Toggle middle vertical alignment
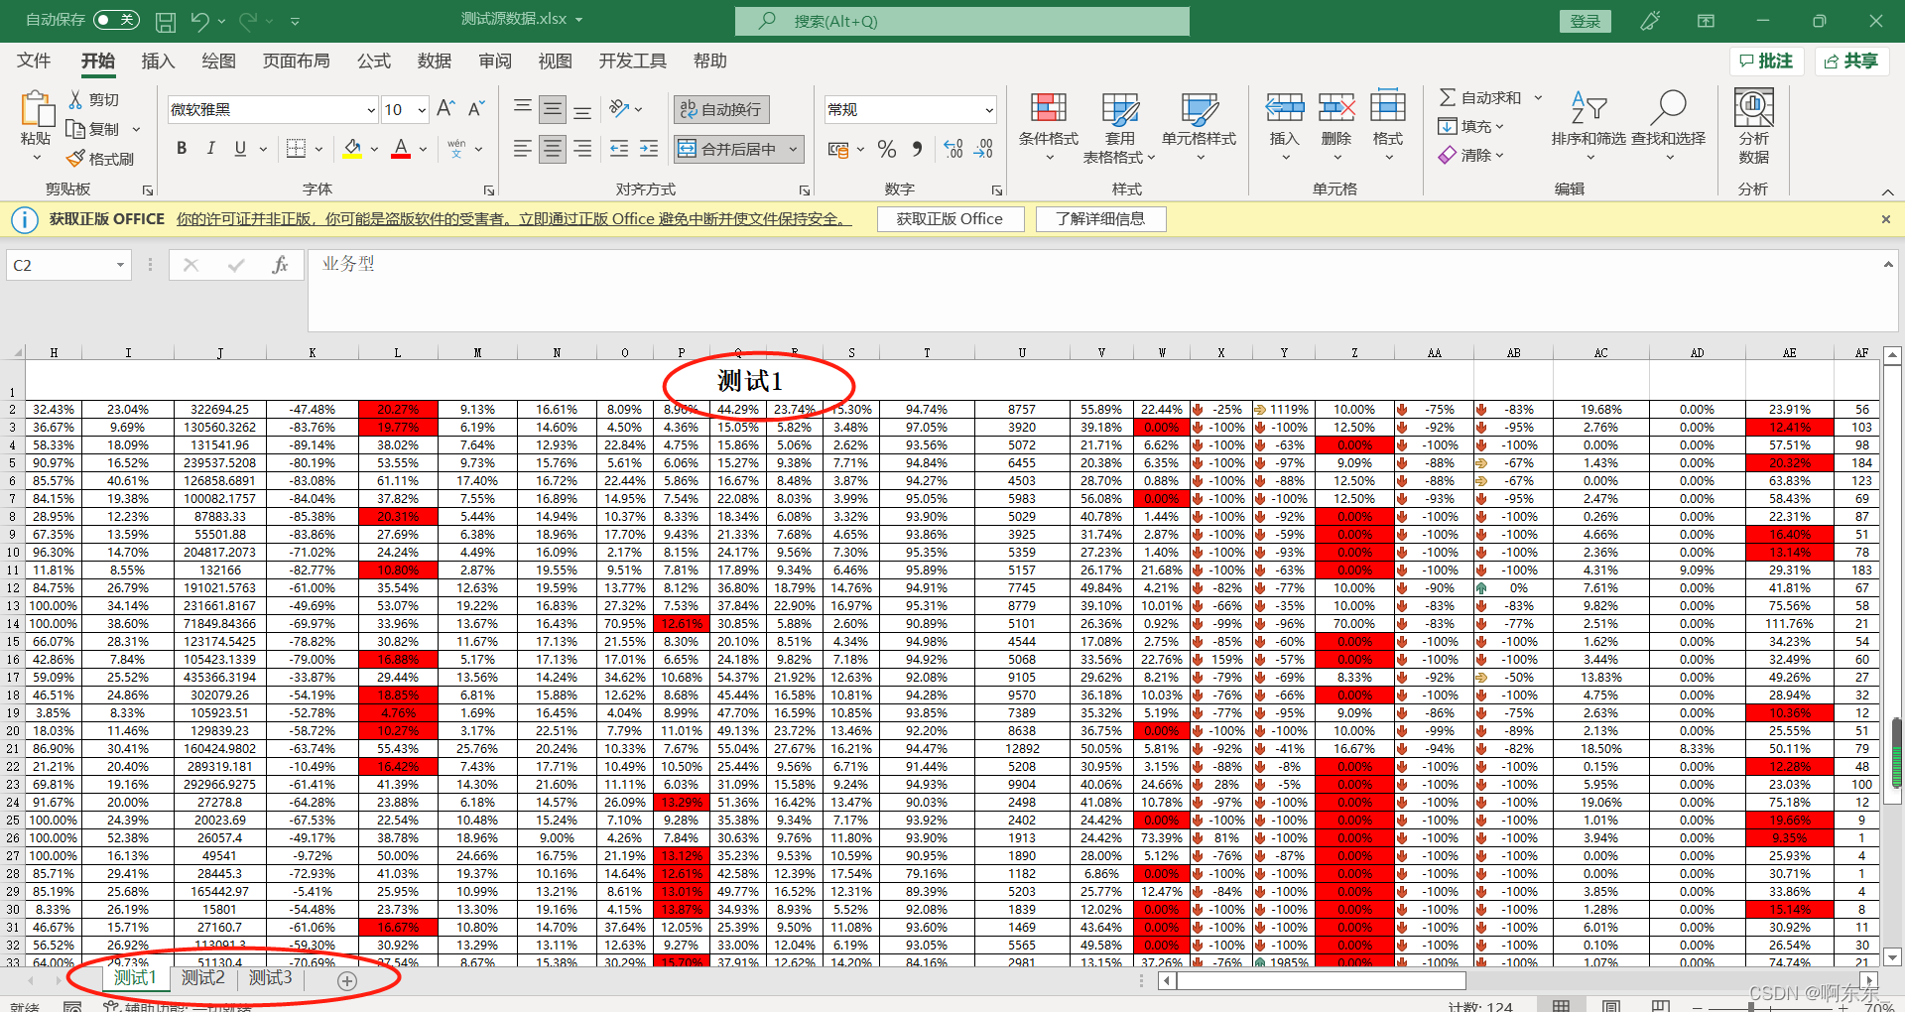This screenshot has height=1012, width=1905. (553, 109)
